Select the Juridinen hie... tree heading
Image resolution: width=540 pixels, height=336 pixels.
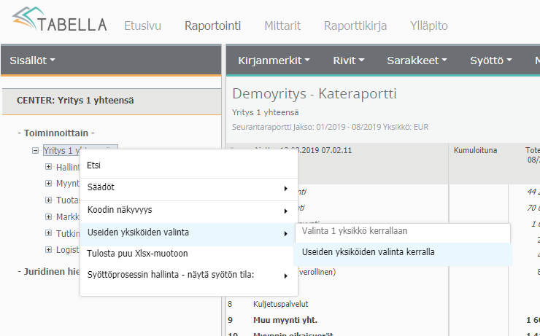47,271
